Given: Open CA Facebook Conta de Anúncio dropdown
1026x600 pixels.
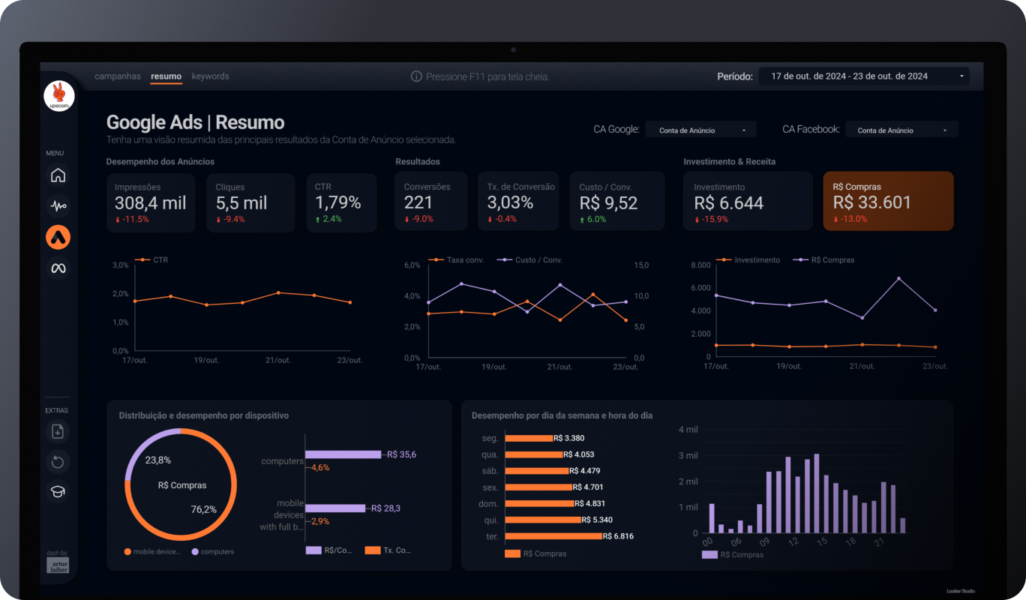Looking at the screenshot, I should [x=902, y=130].
